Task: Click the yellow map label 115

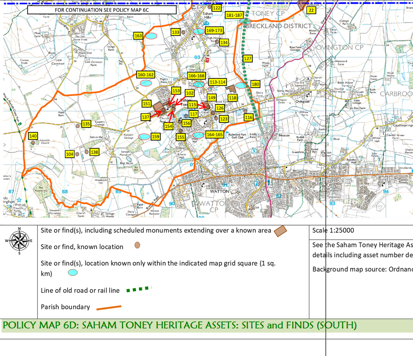Action: (x=192, y=105)
